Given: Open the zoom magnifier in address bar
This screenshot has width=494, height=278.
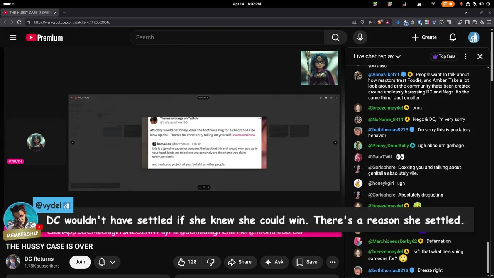Looking at the screenshot, I should coord(362,22).
